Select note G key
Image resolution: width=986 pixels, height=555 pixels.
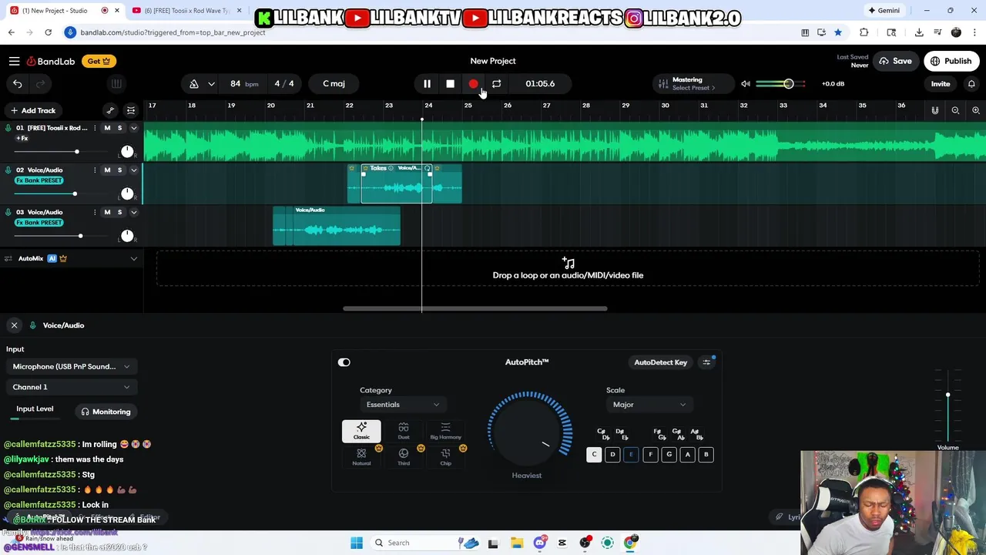[669, 455]
